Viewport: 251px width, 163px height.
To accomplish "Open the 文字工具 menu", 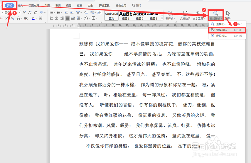I will coord(199,16).
